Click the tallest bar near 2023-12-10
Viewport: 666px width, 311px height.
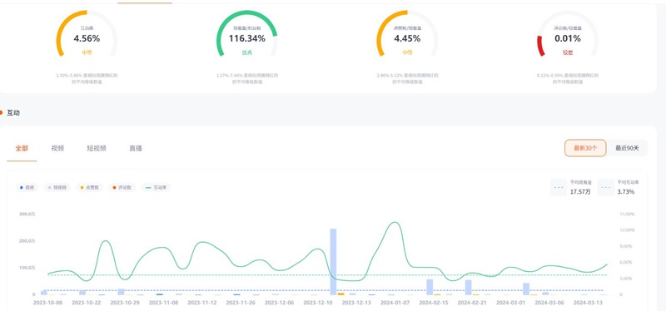(334, 262)
